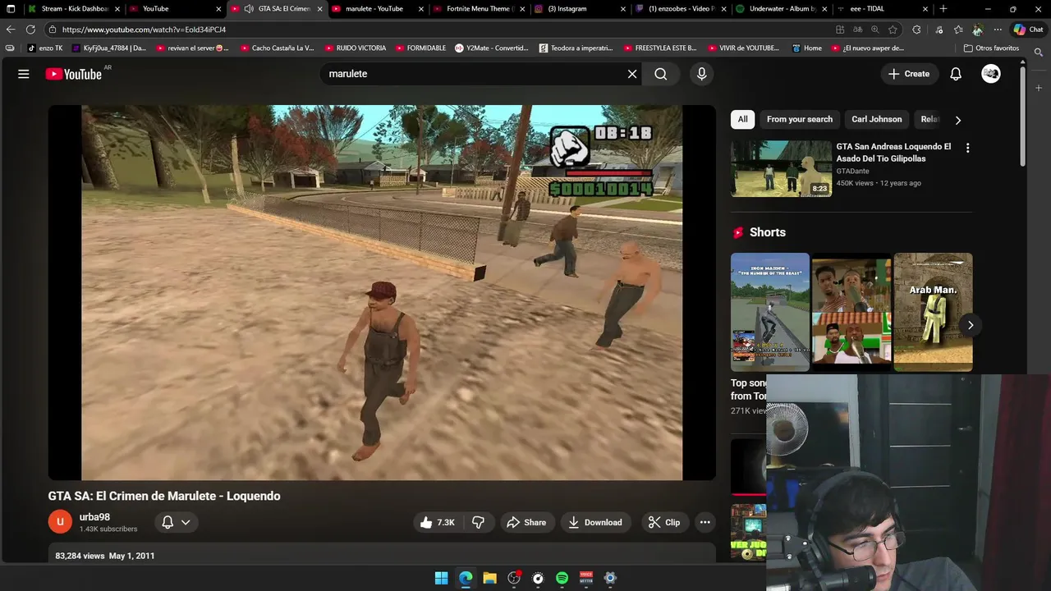Dislike the video with the thumbs down
Screen dimensions: 1051x591
coord(478,522)
